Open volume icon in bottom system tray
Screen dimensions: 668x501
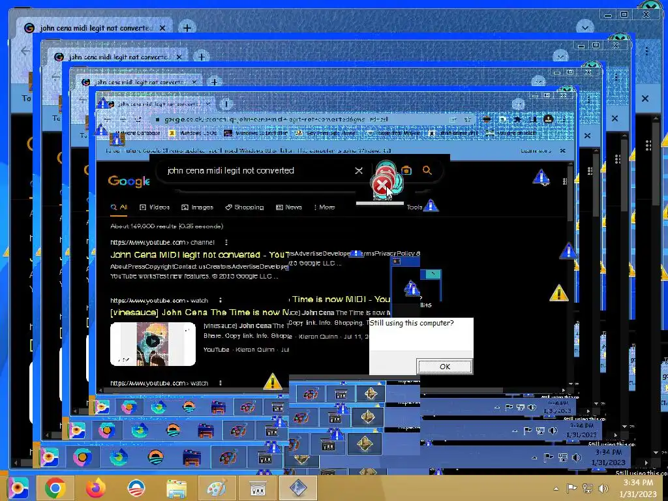pyautogui.click(x=603, y=488)
